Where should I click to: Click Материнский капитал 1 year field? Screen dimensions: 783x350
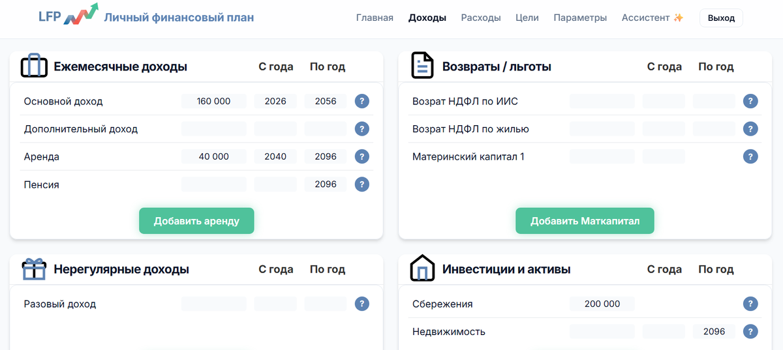tap(664, 156)
